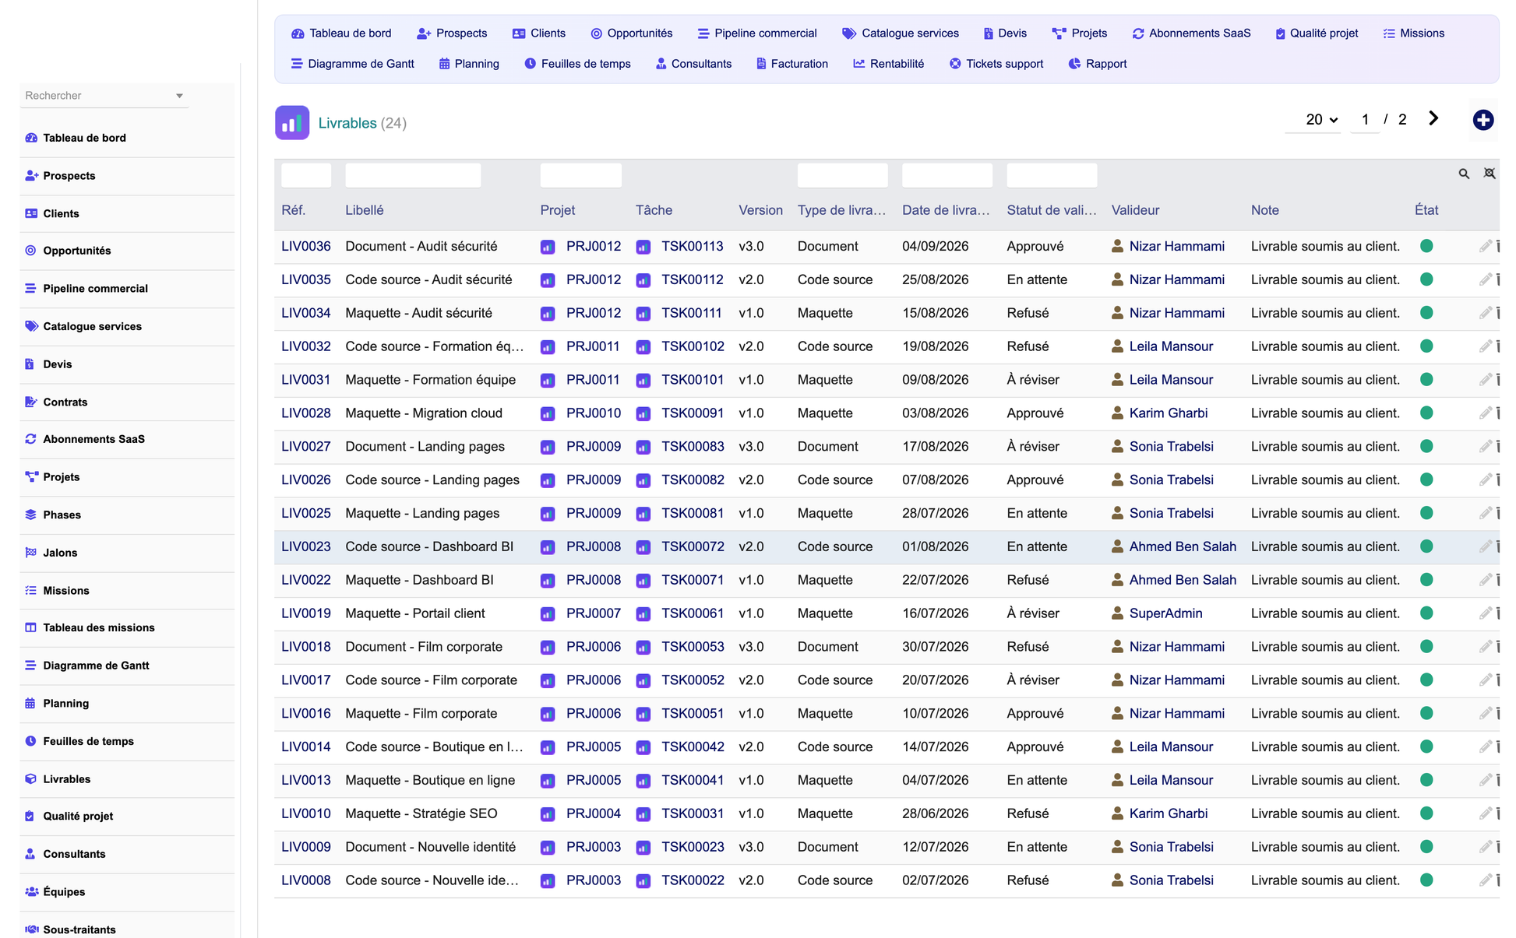Click Catalogue services tag icon in sidebar
1516x938 pixels.
(31, 326)
